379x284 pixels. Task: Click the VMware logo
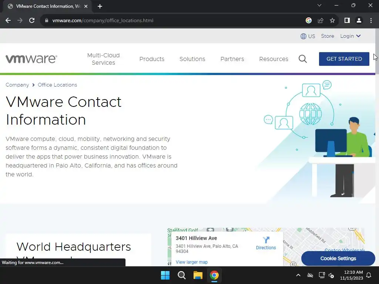click(x=31, y=59)
